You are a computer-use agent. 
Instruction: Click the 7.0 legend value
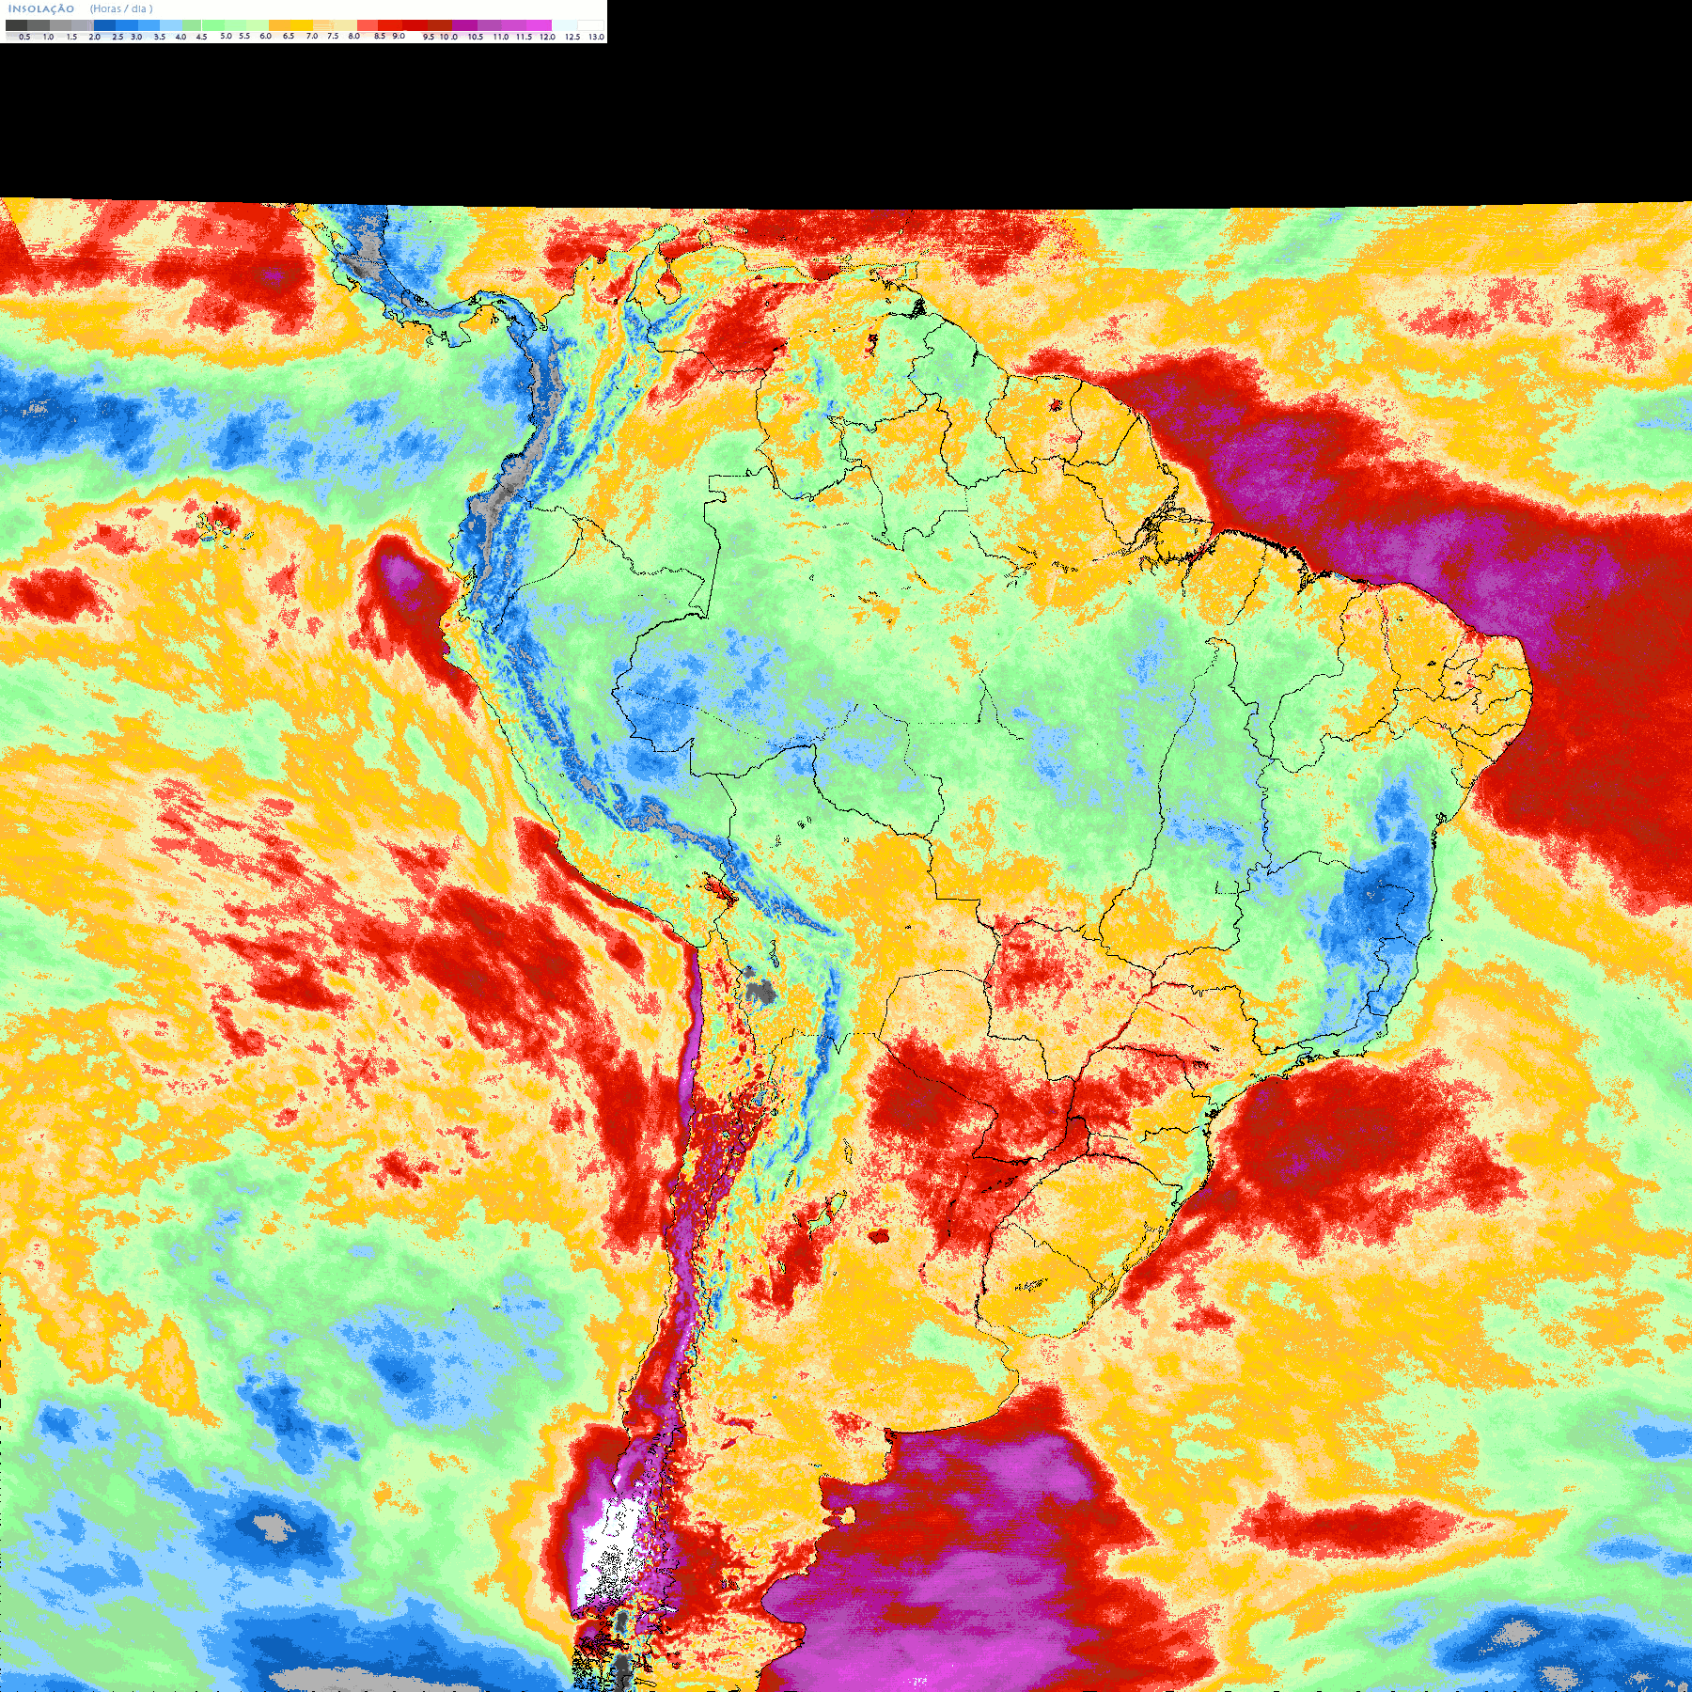[x=312, y=36]
